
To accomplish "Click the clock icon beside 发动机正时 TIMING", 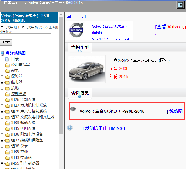I will pos(70,128).
